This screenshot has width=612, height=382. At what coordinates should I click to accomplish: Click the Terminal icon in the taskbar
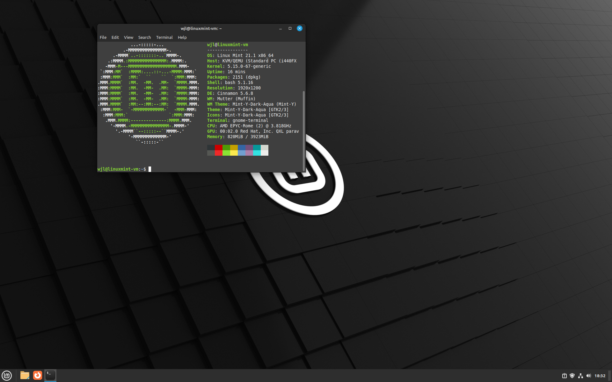50,376
